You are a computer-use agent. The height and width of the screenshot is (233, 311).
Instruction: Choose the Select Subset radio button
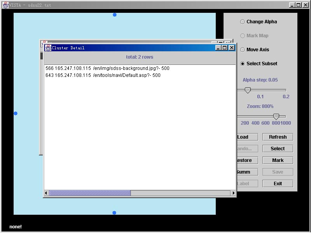click(243, 64)
